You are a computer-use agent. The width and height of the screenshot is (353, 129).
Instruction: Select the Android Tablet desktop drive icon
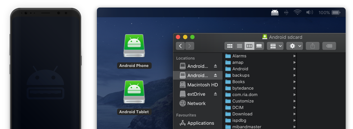[x=134, y=92]
